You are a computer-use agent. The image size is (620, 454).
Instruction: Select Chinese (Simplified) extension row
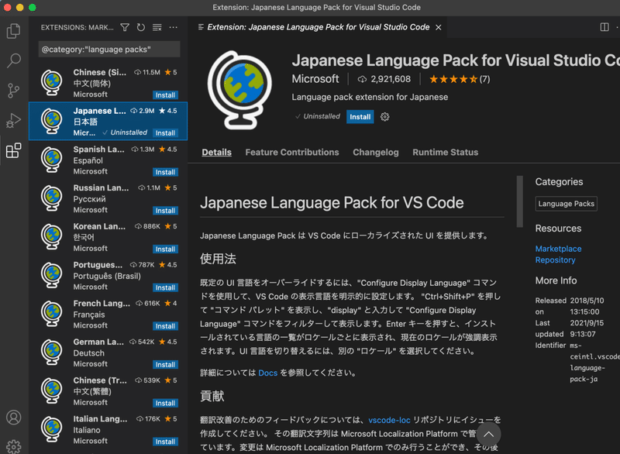click(108, 83)
